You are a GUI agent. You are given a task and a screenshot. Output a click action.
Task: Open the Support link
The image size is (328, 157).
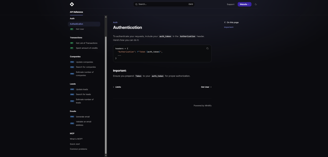(231, 4)
